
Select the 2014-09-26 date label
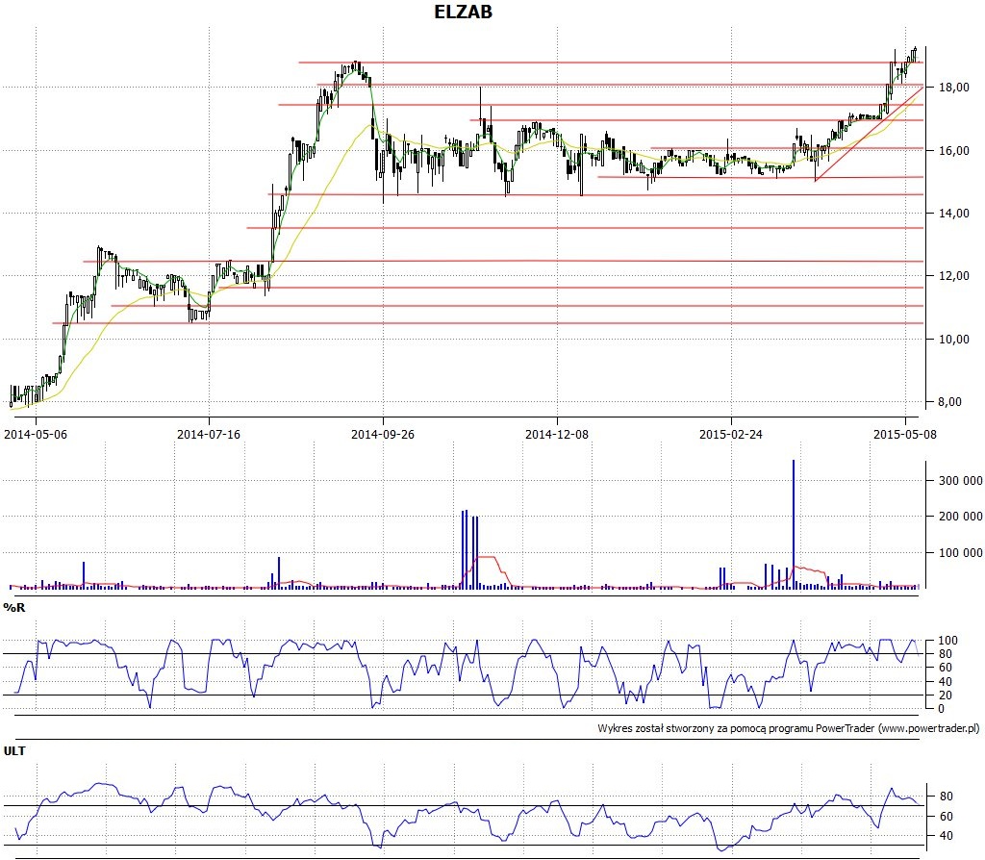[x=383, y=434]
